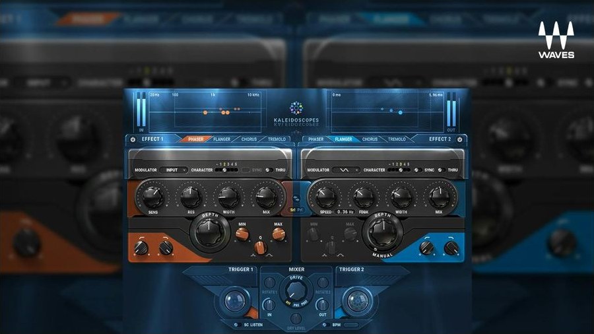594x334 pixels.
Task: Select the Prl parallel routing option
Action: 300,210
